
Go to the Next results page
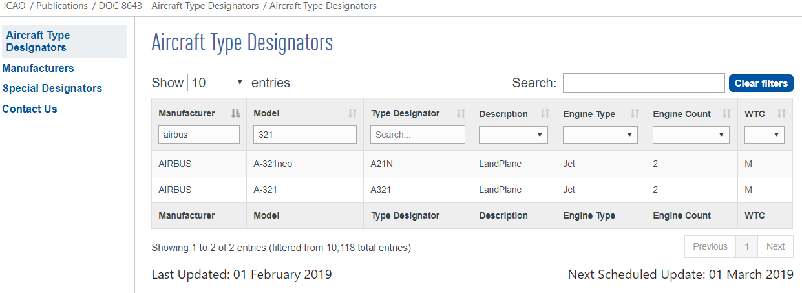click(776, 246)
